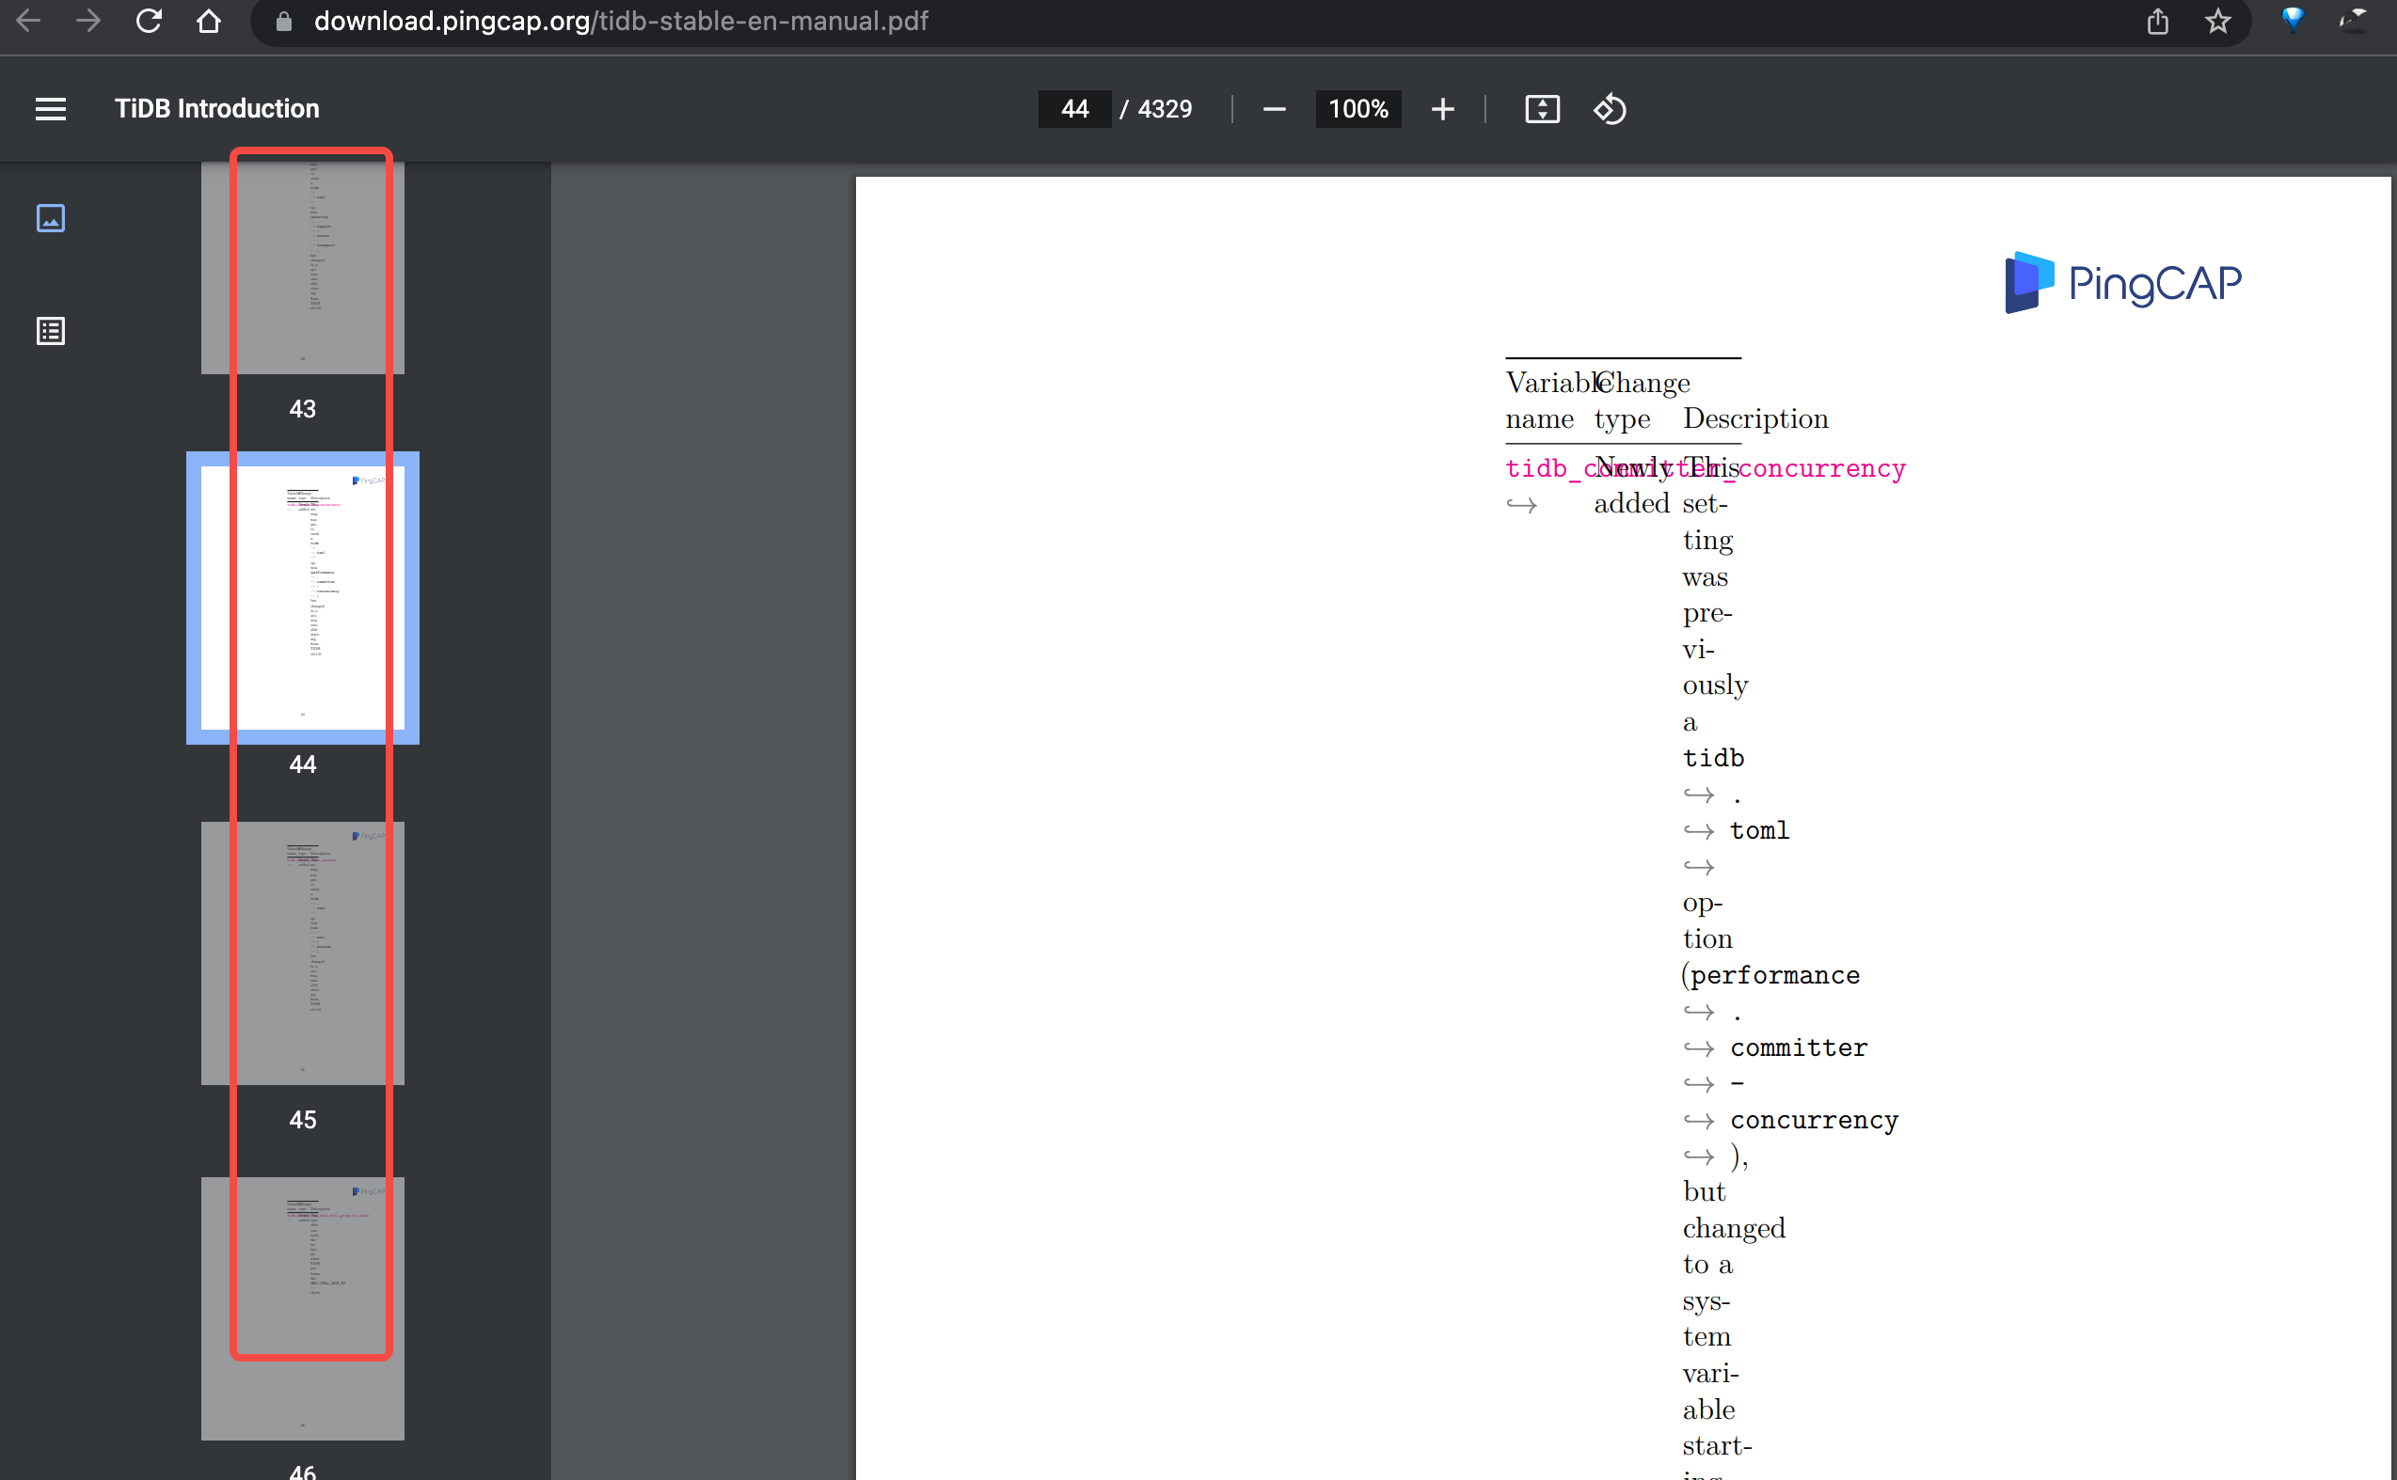Click the '(performance' text in description
2397x1480 pixels.
1771,975
